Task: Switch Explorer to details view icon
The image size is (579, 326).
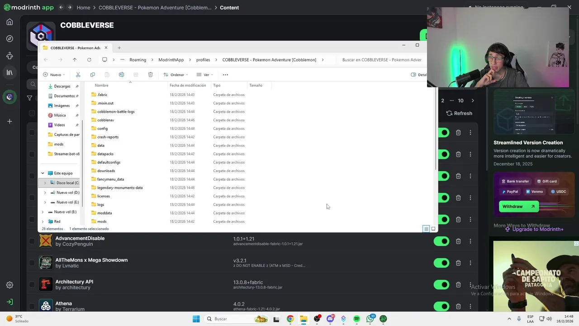Action: 426,229
